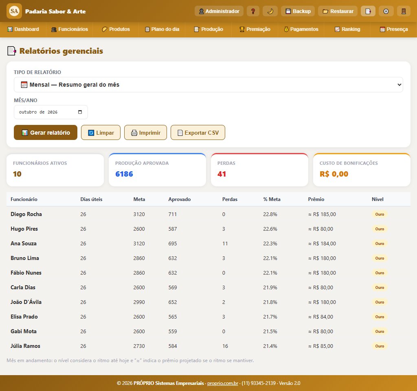The width and height of the screenshot is (417, 391).
Task: Log out using the door icon
Action: tap(404, 11)
